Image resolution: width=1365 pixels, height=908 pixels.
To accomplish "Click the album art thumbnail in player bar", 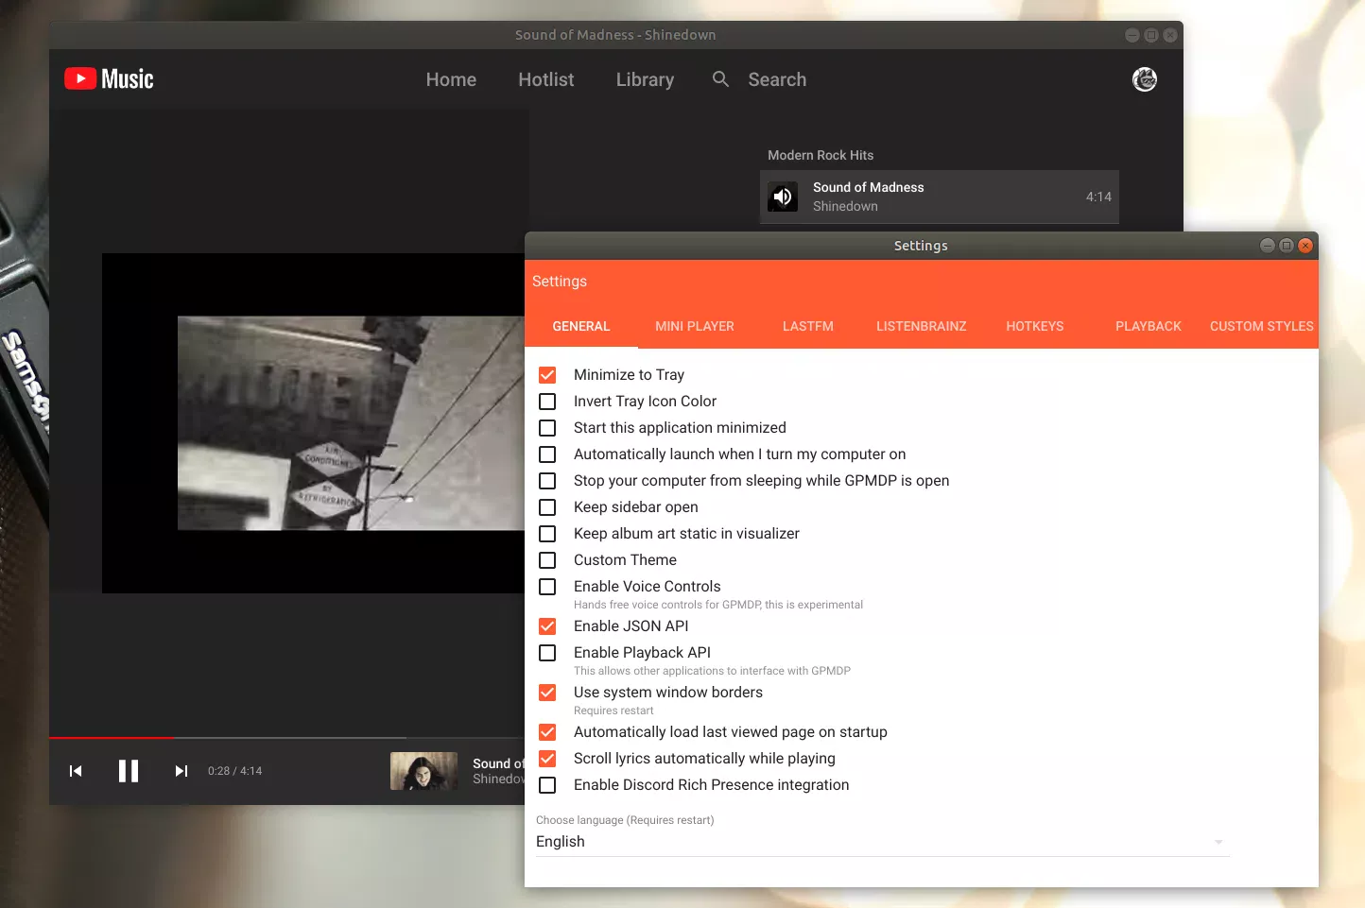I will (x=423, y=771).
